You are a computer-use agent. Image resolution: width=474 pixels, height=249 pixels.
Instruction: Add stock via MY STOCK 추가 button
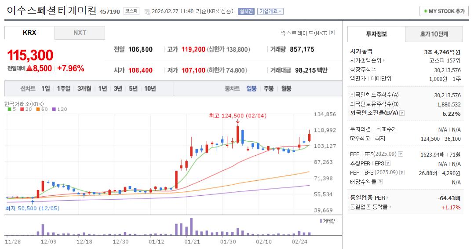(444, 11)
